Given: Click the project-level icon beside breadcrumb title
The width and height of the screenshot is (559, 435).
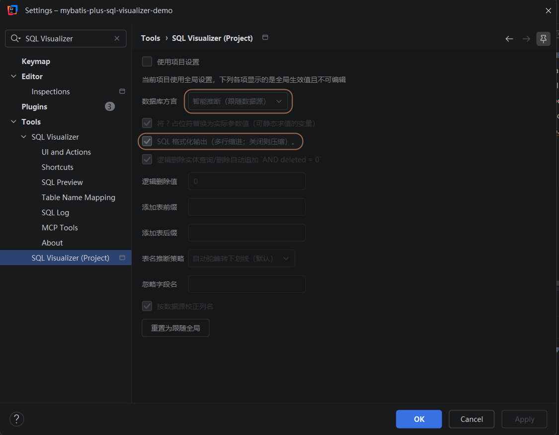Looking at the screenshot, I should point(265,37).
